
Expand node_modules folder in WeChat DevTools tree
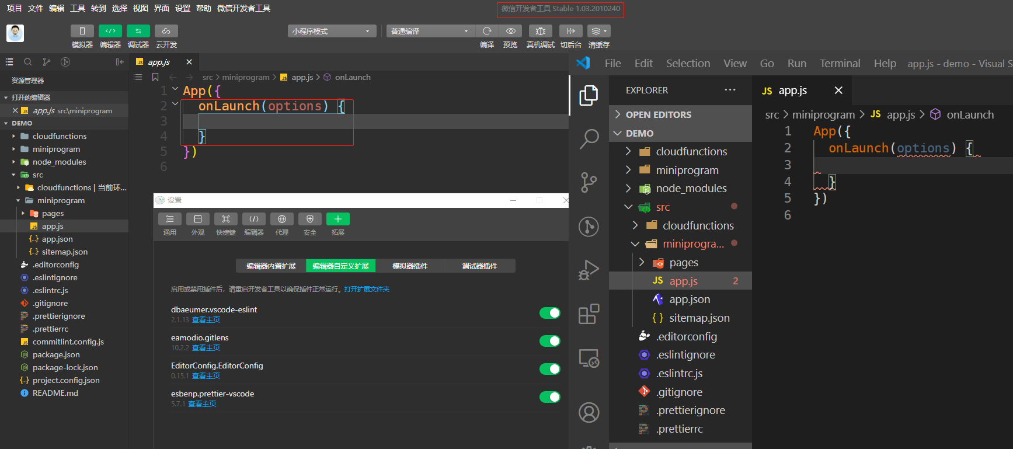pyautogui.click(x=14, y=162)
